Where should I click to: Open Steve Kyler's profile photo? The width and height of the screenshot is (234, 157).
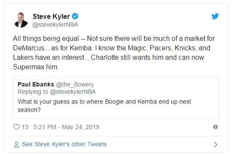[21, 20]
